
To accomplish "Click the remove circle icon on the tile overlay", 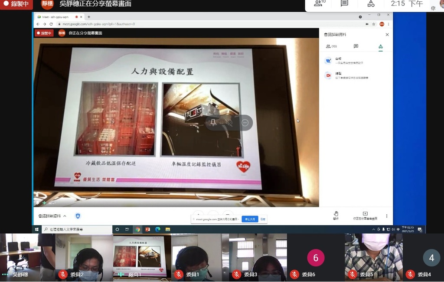I will pyautogui.click(x=245, y=122).
